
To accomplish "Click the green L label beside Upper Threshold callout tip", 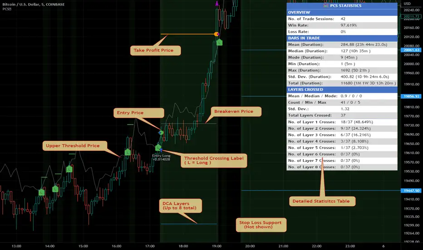I will click(128, 152).
